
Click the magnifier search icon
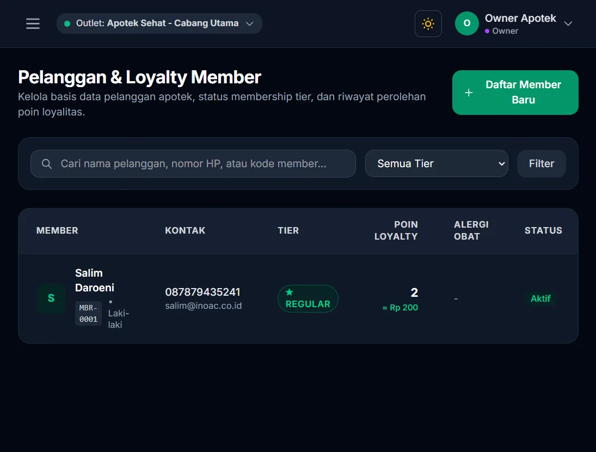tap(47, 164)
